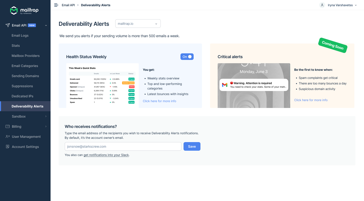Screen dimensions: 364x201
Task: Toggle the hamburger sidebar menu icon
Action: (x=56, y=5)
